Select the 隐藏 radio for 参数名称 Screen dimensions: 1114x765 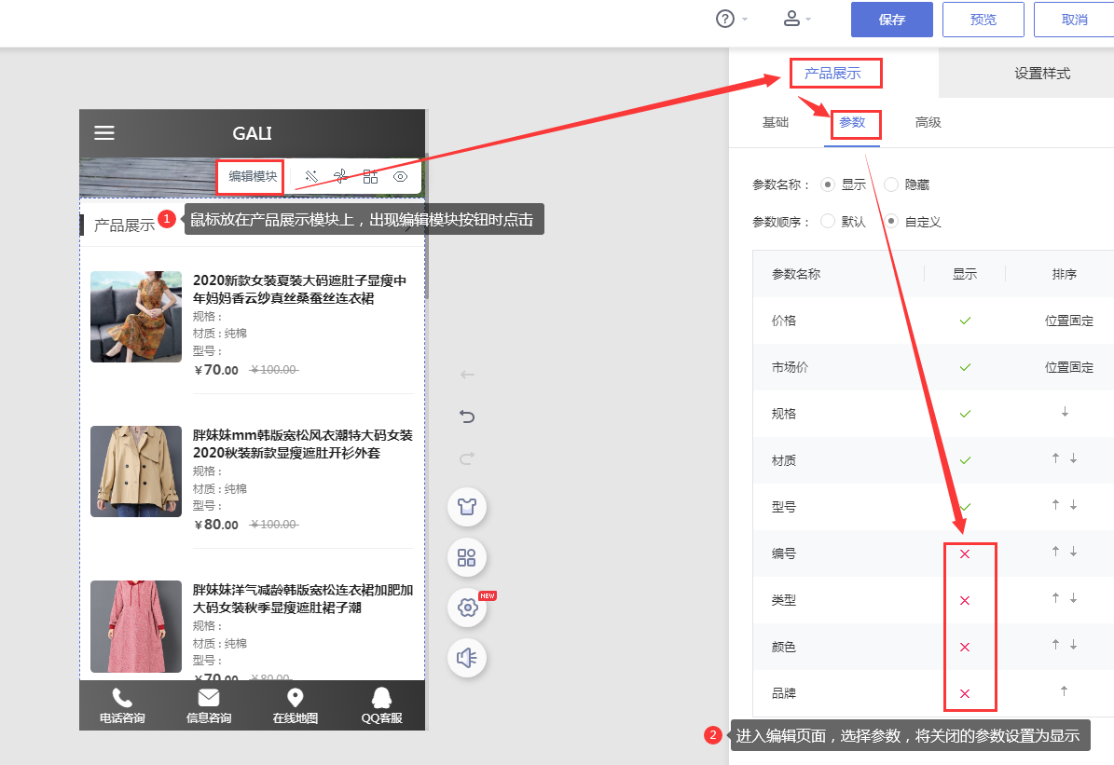pos(891,184)
